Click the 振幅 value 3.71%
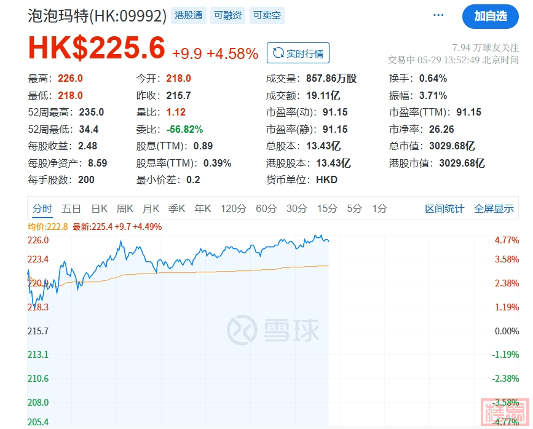The width and height of the screenshot is (533, 429). click(x=433, y=95)
